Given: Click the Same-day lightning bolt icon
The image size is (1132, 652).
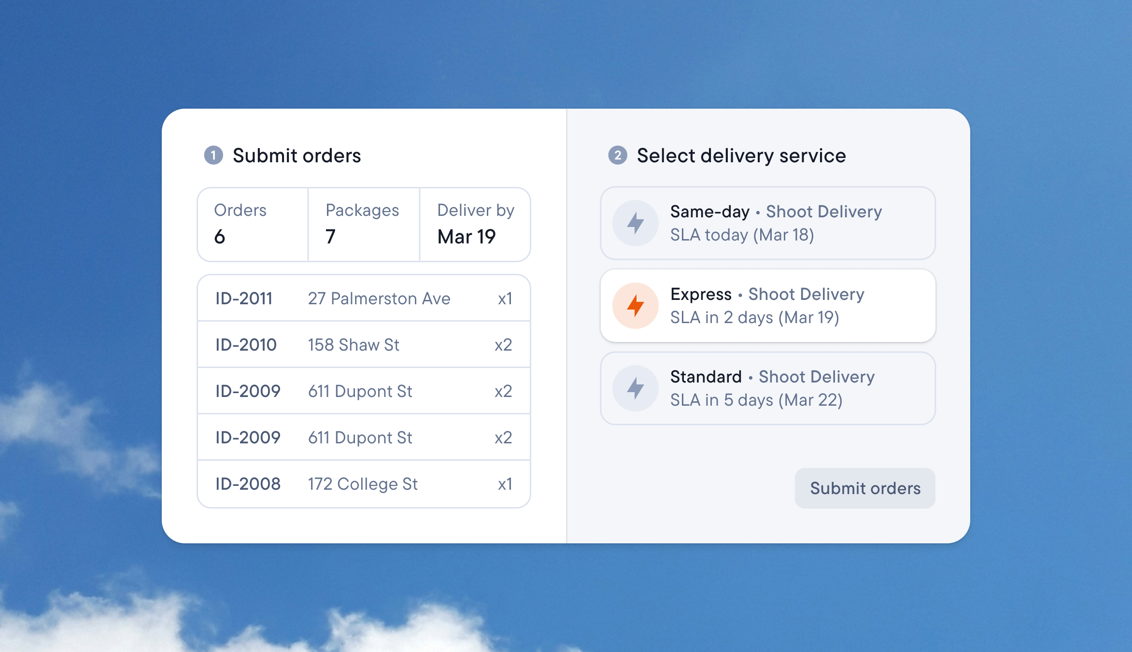Looking at the screenshot, I should tap(635, 223).
